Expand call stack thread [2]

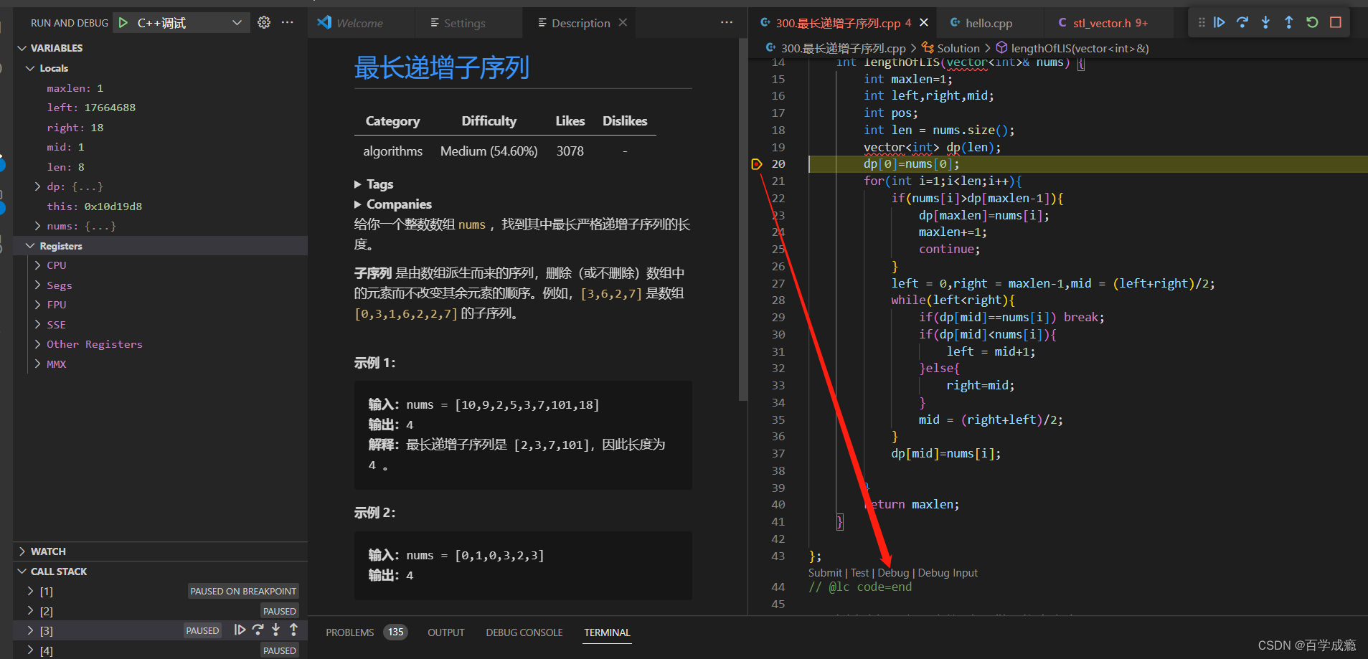point(30,611)
